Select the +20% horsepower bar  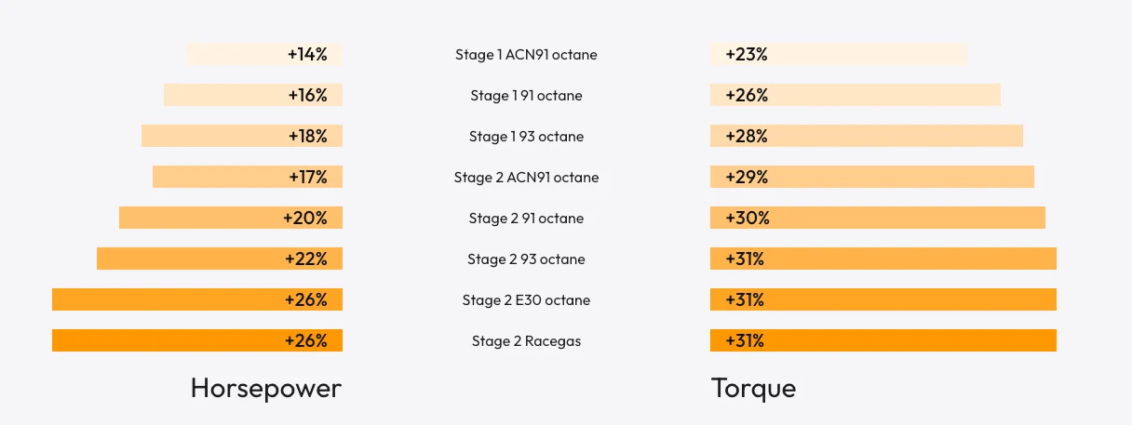231,218
